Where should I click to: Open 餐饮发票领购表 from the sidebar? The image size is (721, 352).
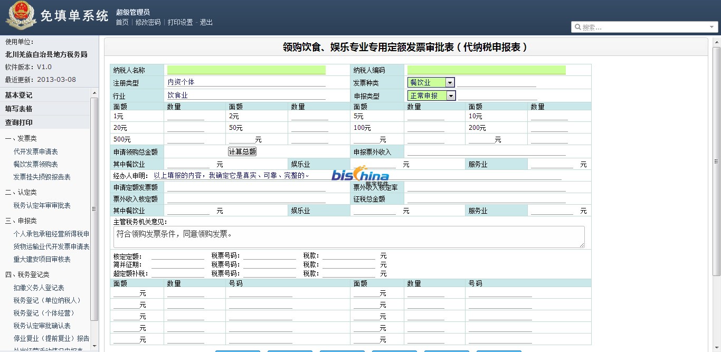pos(36,164)
